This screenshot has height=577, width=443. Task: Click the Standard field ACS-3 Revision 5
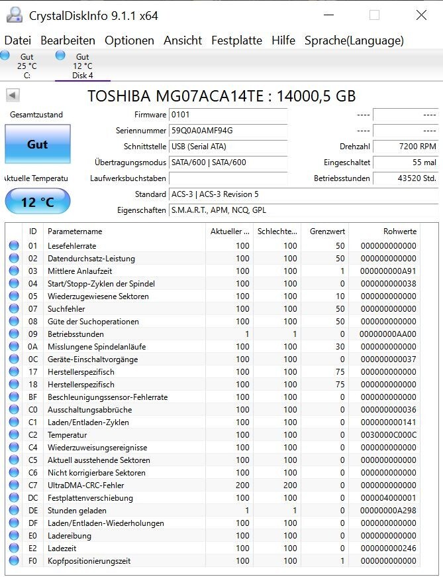pos(303,194)
